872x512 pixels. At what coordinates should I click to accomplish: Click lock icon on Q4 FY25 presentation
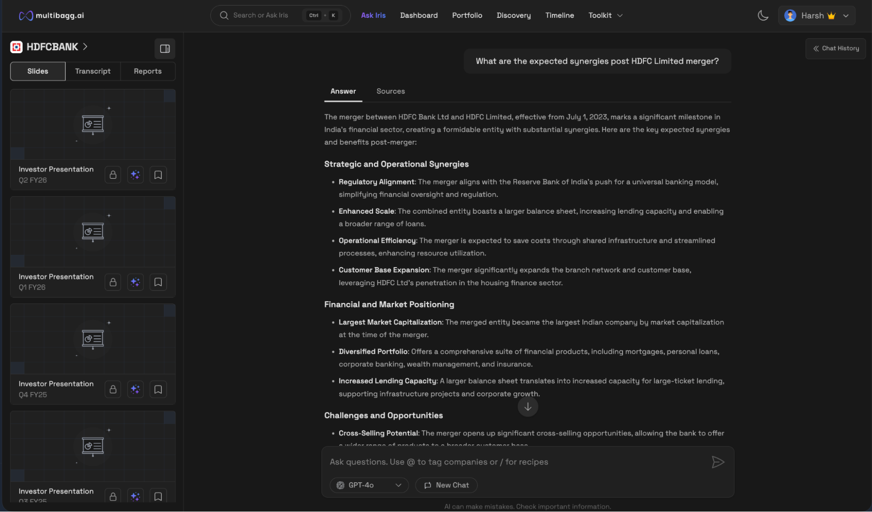pyautogui.click(x=113, y=389)
